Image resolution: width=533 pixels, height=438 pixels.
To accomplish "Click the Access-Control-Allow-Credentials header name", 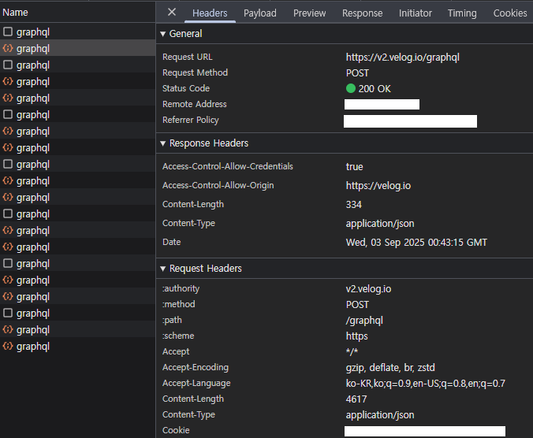I will (x=227, y=166).
